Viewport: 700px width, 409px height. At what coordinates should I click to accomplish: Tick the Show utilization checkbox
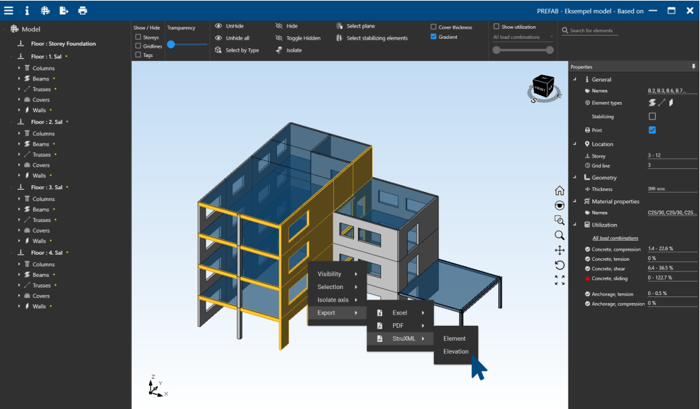tap(496, 26)
